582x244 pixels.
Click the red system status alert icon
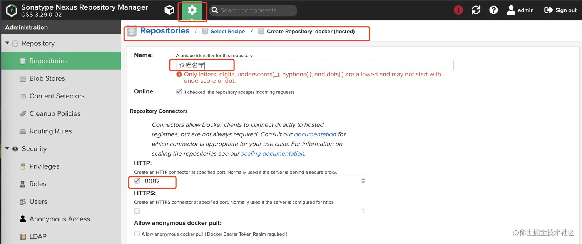(x=458, y=10)
